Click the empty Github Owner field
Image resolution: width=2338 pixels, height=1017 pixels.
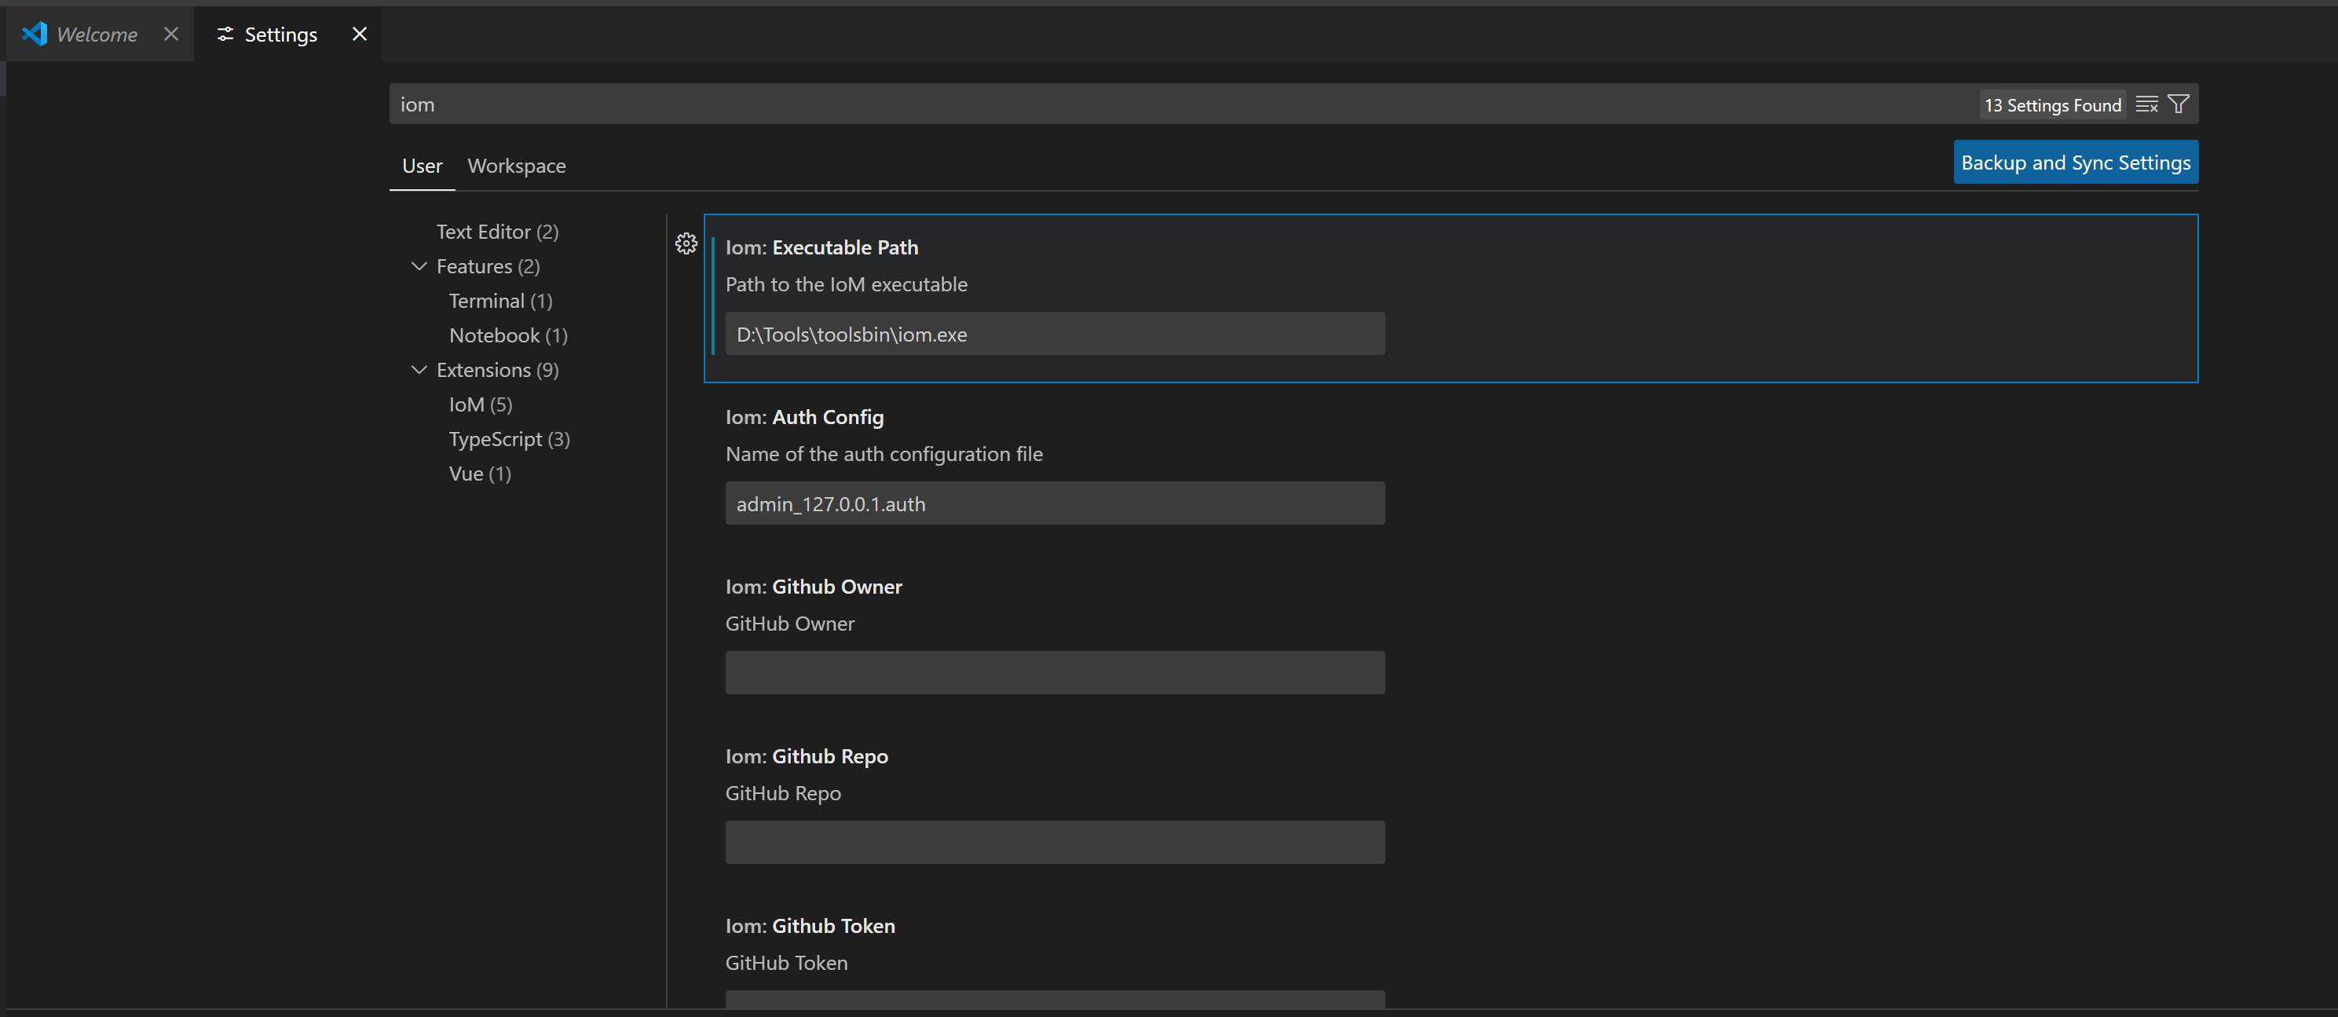pyautogui.click(x=1055, y=672)
